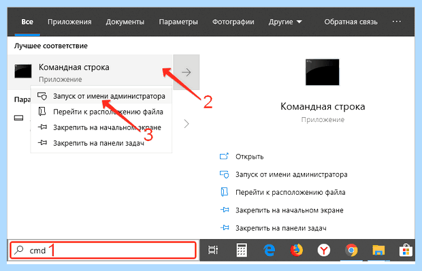The width and height of the screenshot is (422, 271).
Task: Expand the Другие dropdown
Action: click(x=285, y=22)
